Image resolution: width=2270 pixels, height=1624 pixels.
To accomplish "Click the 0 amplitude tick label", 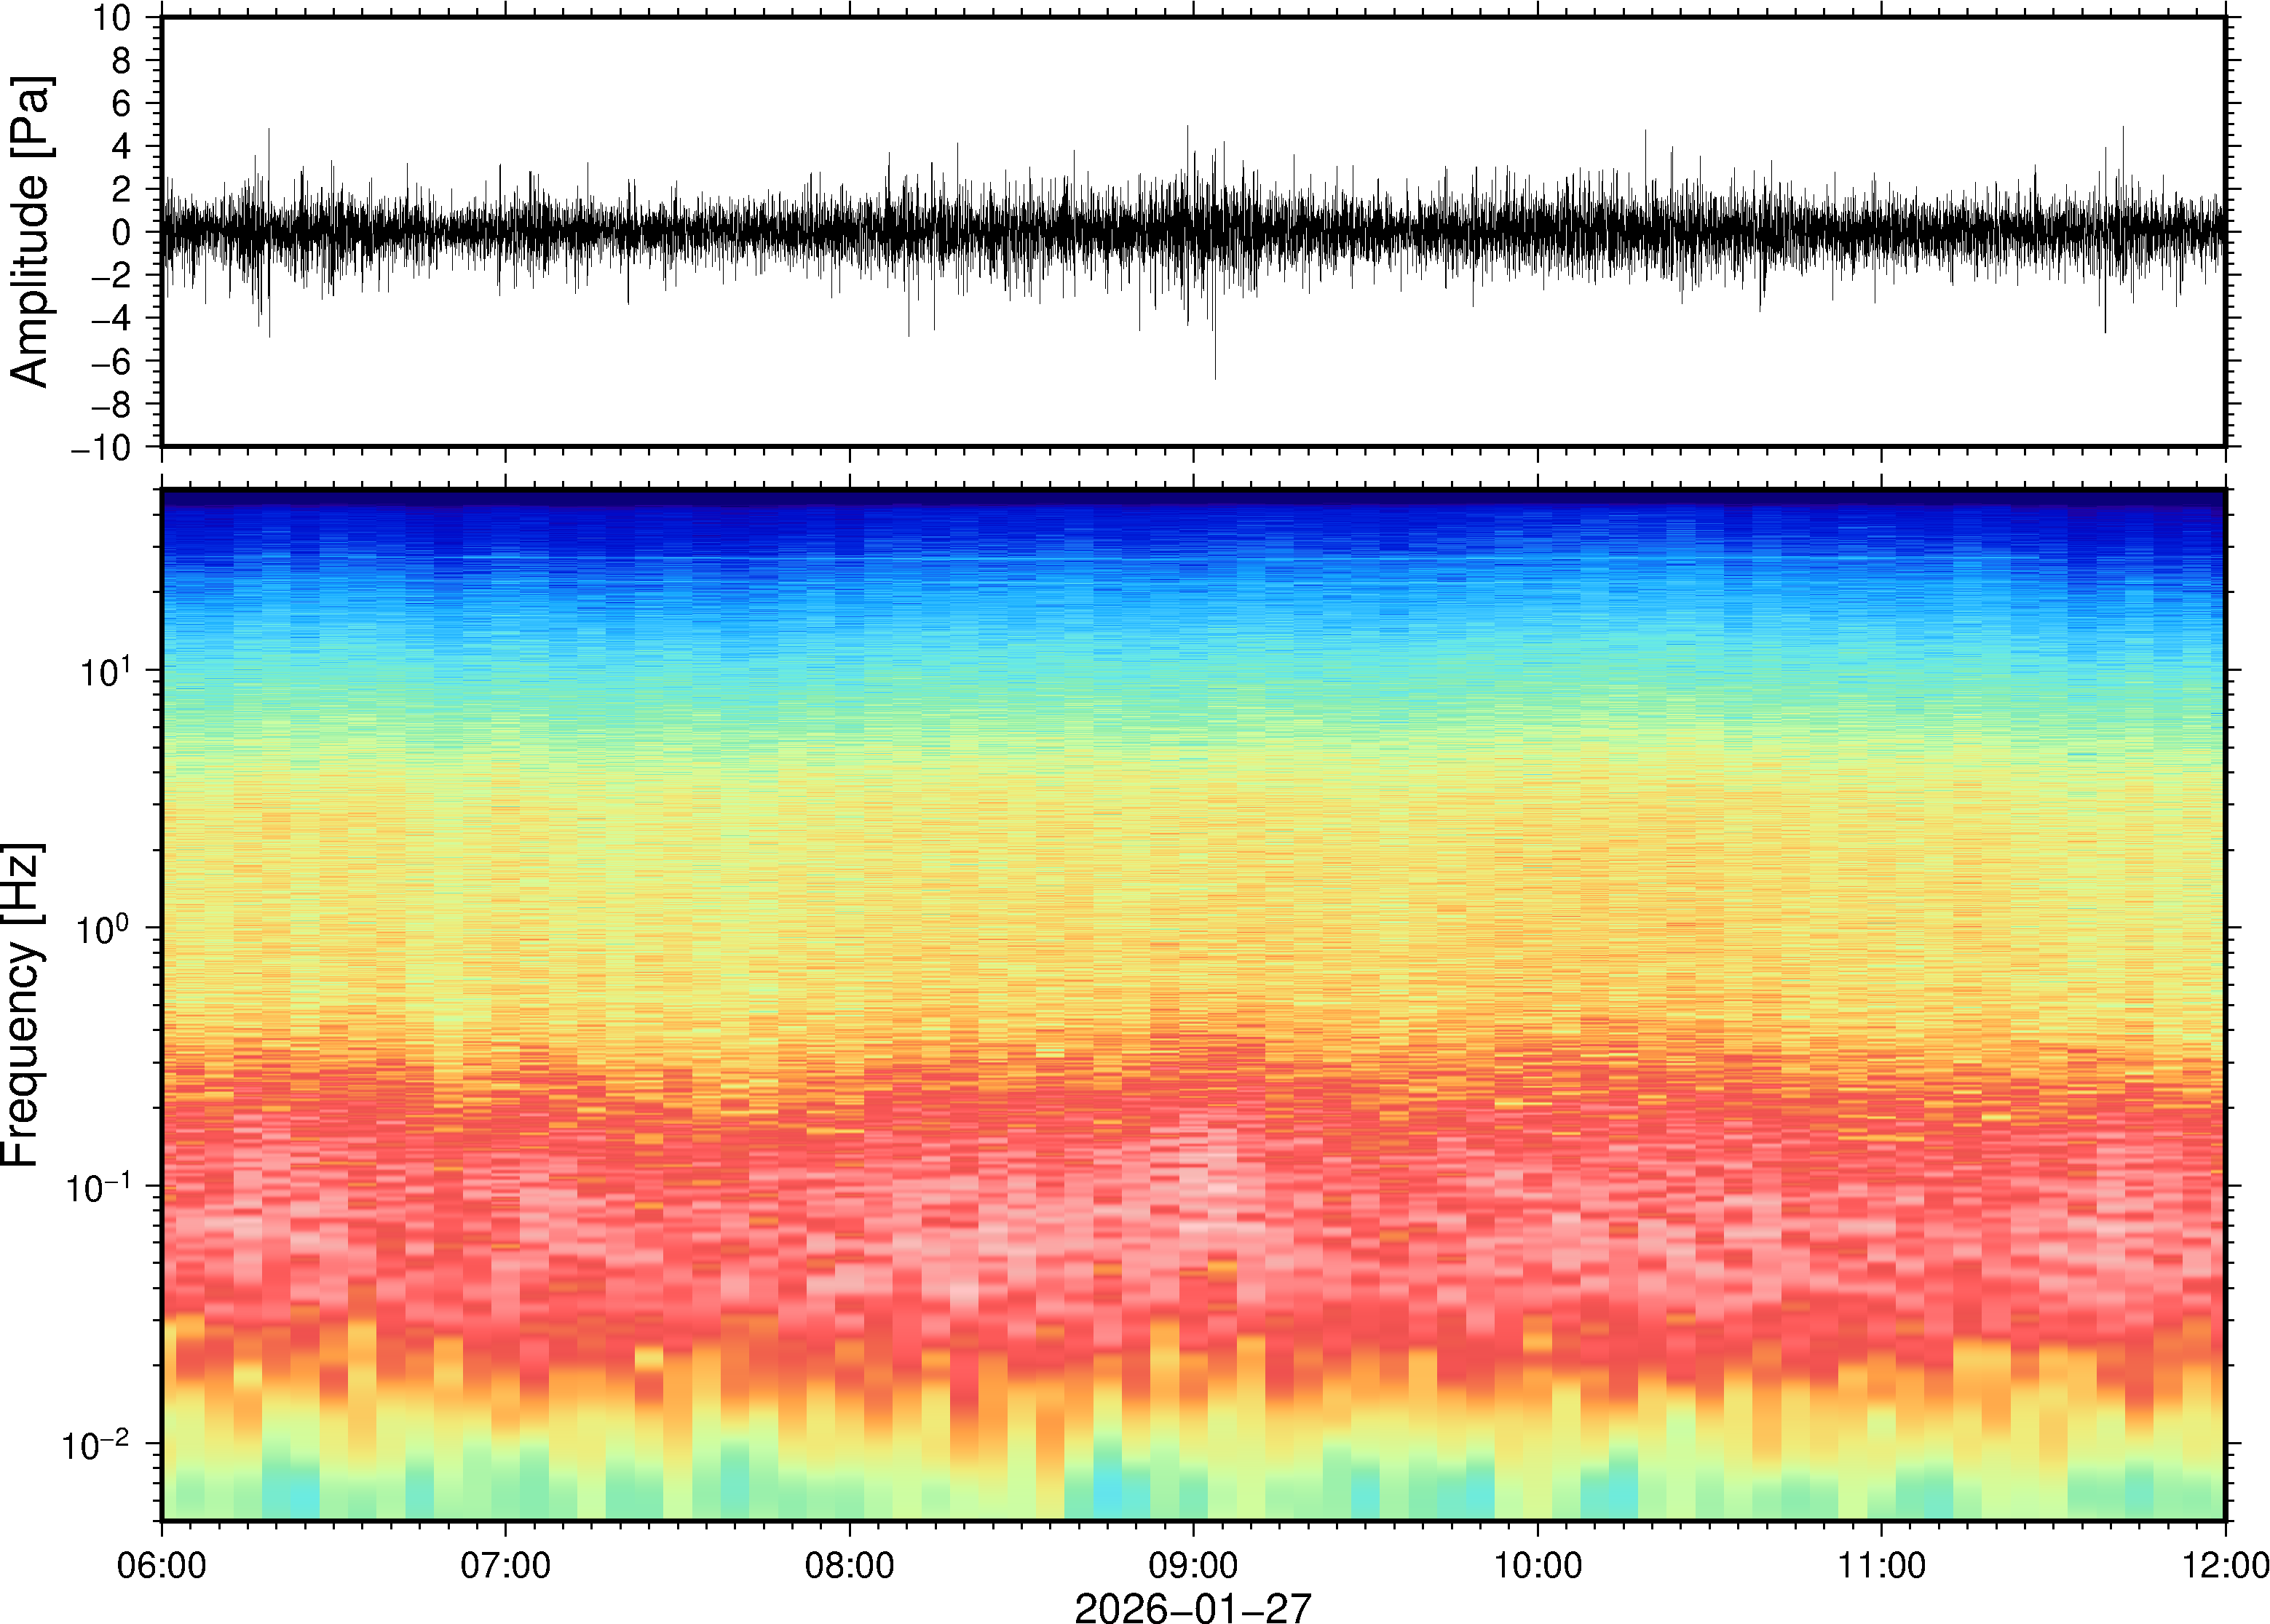I will pos(122,233).
